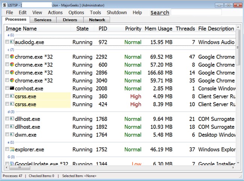Toggle the 'e (1)' group header
Image resolution: width=244 pixels, height=181 pixels.
click(x=11, y=142)
